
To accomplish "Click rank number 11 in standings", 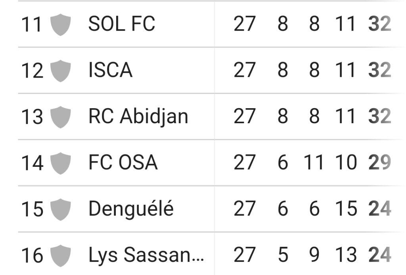I will click(31, 25).
